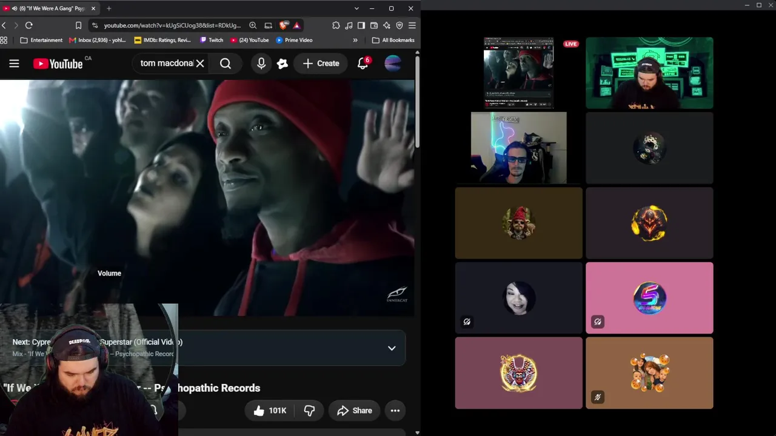The width and height of the screenshot is (776, 436).
Task: Open Brave Shields lion icon
Action: click(284, 25)
